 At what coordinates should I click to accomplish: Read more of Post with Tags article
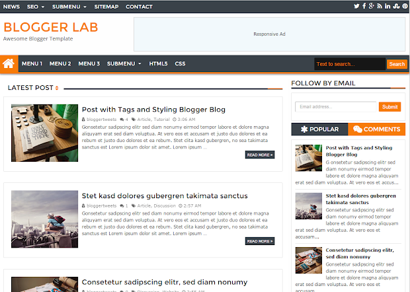[260, 155]
